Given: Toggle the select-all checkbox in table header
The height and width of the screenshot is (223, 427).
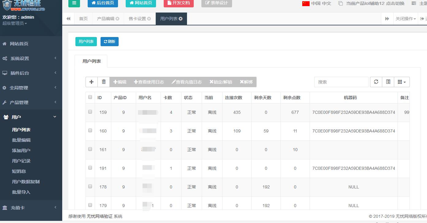Looking at the screenshot, I should click(90, 97).
